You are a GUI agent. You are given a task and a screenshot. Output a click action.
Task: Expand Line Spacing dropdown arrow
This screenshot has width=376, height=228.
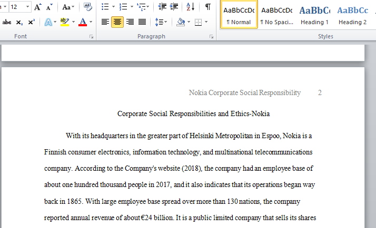click(x=166, y=22)
